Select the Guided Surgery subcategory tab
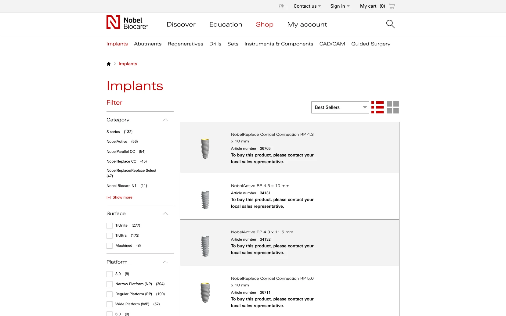506x316 pixels. tap(370, 44)
